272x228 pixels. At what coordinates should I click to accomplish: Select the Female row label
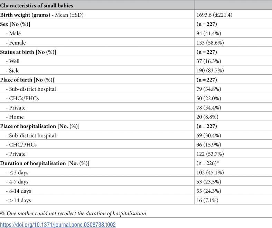click(x=16, y=42)
